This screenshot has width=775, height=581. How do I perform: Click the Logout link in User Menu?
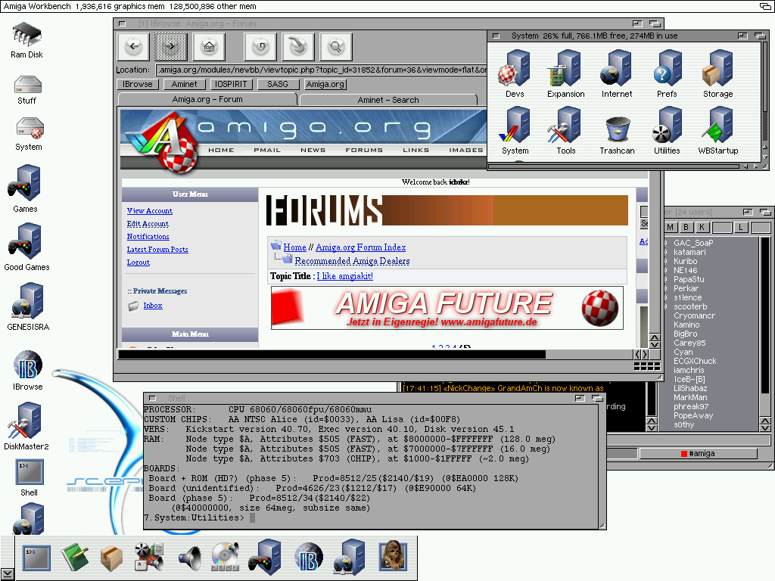[x=138, y=263]
